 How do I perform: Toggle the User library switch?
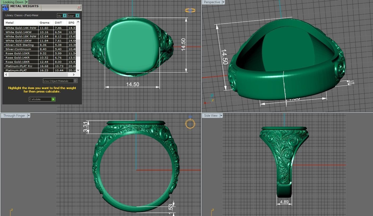pyautogui.click(x=73, y=16)
